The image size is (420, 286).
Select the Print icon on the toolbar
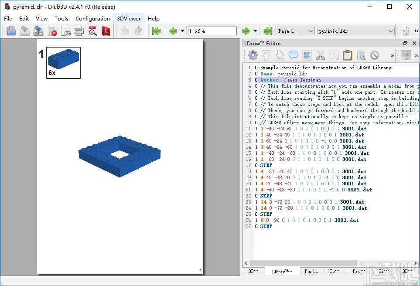coord(79,31)
